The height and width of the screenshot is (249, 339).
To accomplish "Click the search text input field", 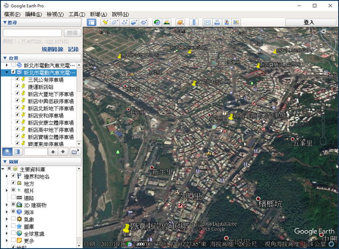I will 32,33.
